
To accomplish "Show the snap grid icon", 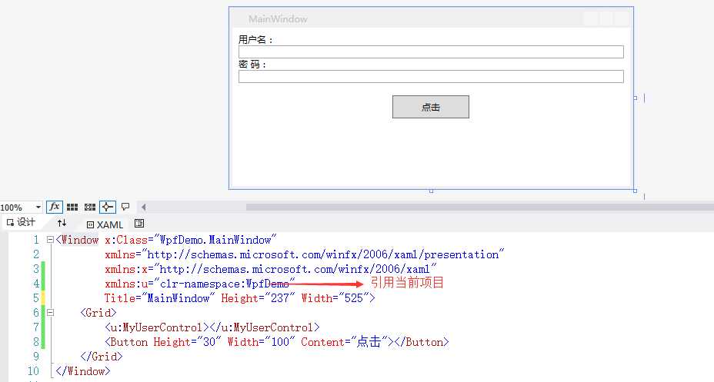I will point(72,207).
